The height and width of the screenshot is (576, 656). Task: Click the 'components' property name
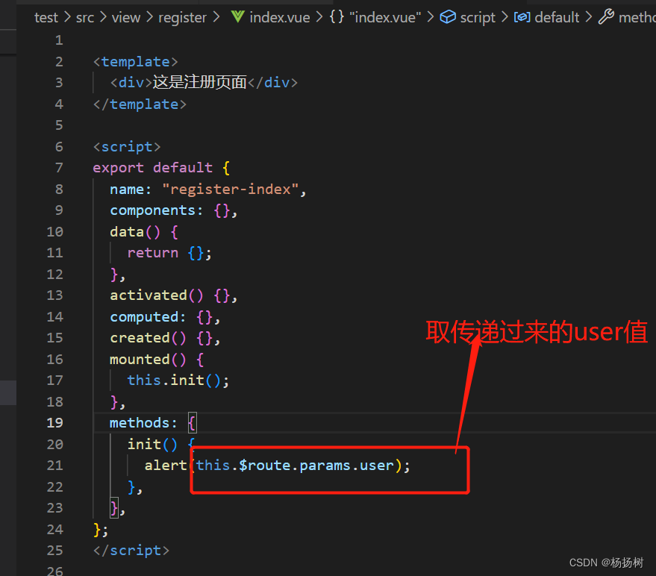tap(153, 210)
